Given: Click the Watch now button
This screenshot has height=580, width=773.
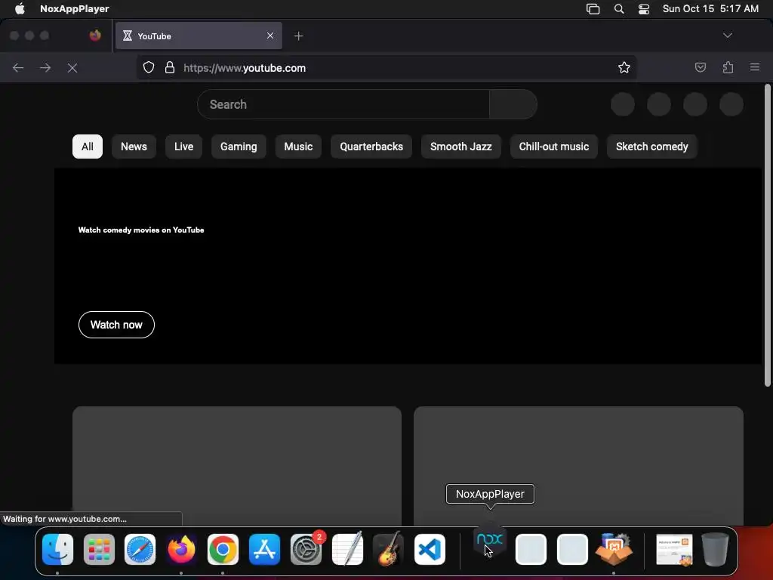Looking at the screenshot, I should (116, 325).
